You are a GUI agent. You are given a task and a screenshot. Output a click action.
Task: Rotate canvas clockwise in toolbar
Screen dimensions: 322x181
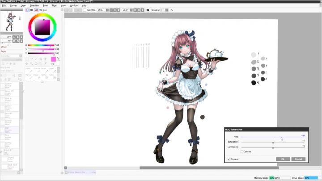pos(139,10)
